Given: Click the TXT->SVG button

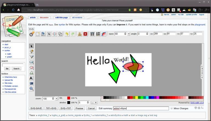Looking at the screenshot, I should pos(51,108).
